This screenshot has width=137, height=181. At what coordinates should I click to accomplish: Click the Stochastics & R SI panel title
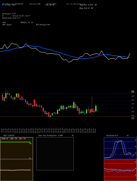[x=117, y=135]
